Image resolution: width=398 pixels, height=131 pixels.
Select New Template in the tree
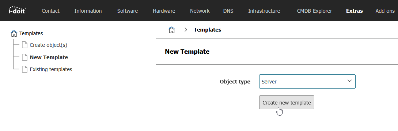tap(49, 57)
